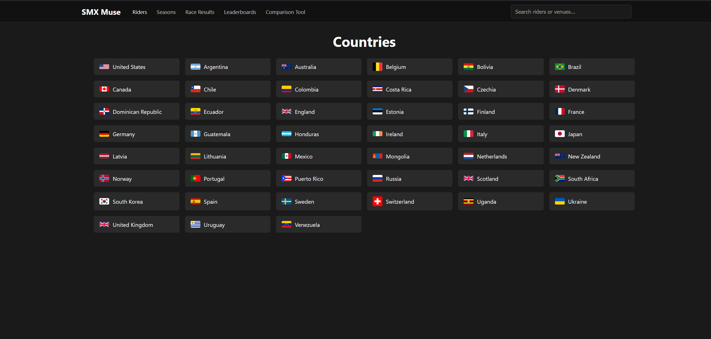Click the Ukraine flag icon
711x339 pixels.
[560, 201]
